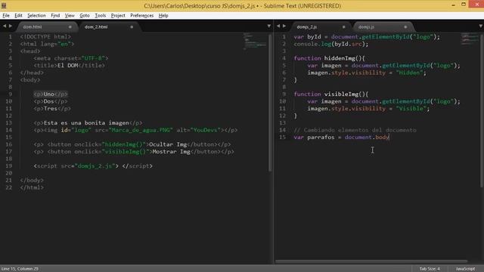The height and width of the screenshot is (272, 484).
Task: Click left pane next-tab arrow
Action: pos(11,26)
